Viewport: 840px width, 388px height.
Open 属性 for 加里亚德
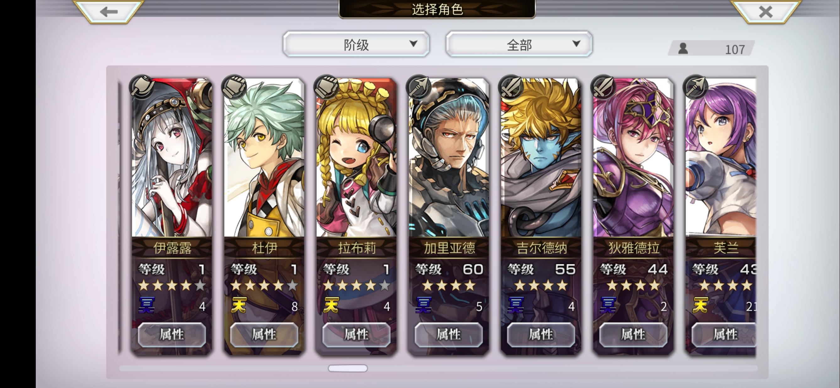click(449, 335)
